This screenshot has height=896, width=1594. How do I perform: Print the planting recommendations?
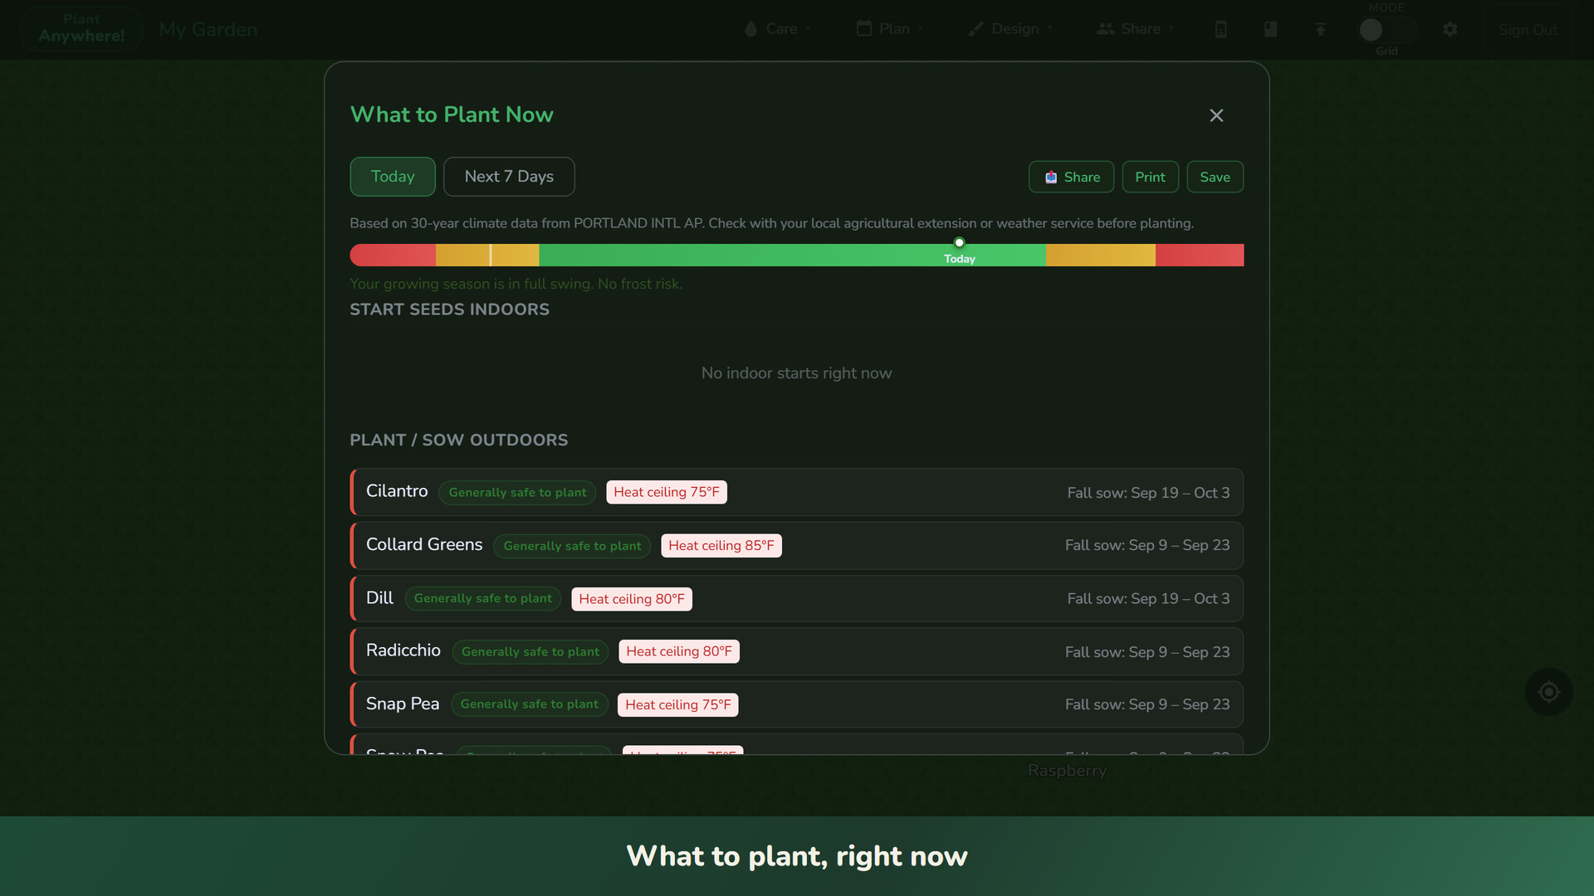1150,177
